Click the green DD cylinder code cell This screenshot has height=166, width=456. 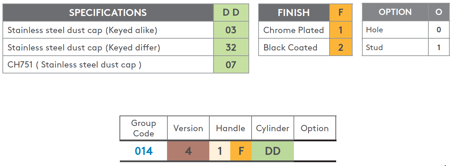[x=273, y=151]
